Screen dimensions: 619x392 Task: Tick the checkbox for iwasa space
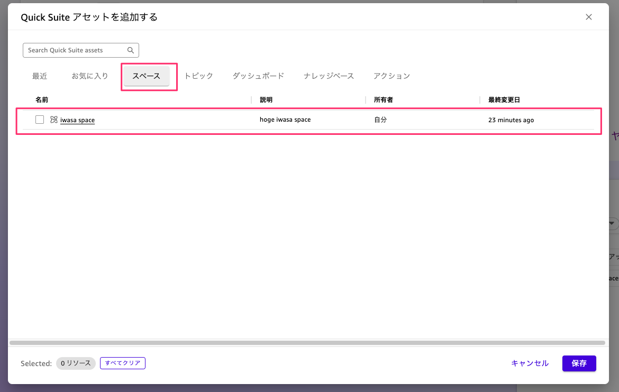pos(40,120)
